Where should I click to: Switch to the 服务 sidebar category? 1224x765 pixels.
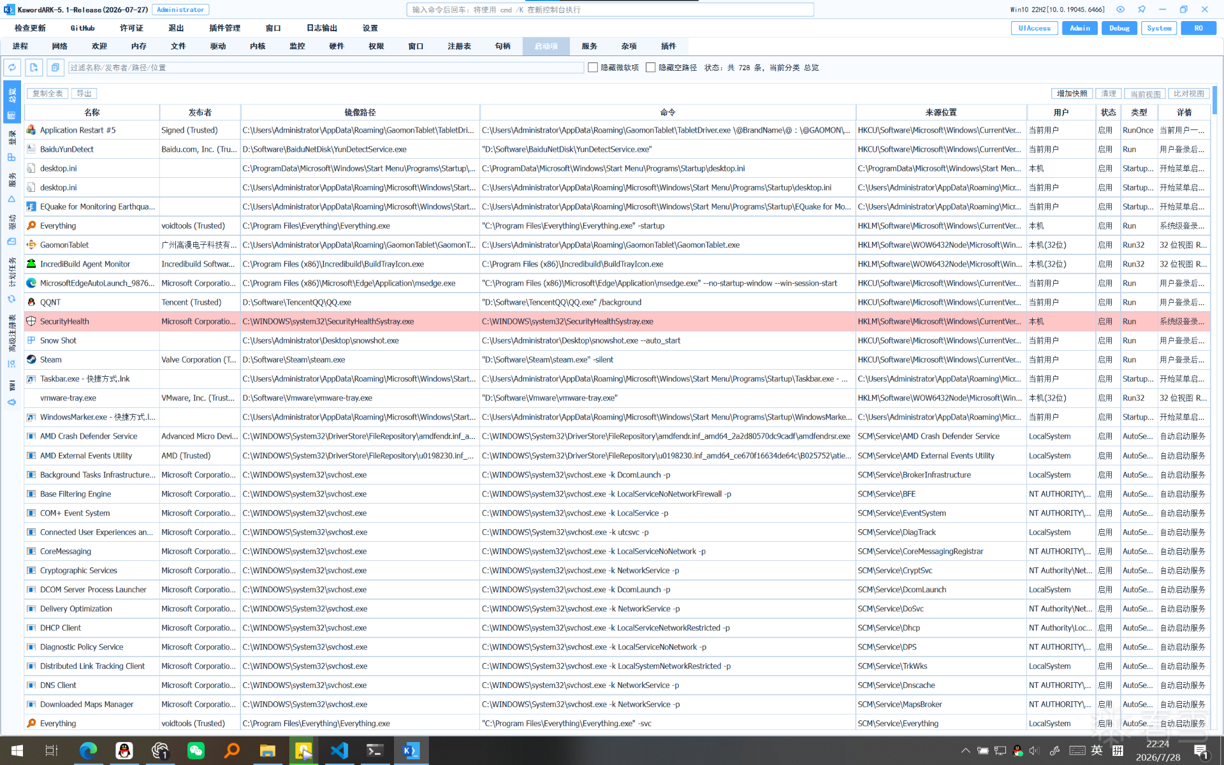tap(11, 187)
